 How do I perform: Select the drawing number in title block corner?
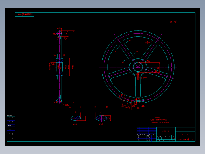185,139
